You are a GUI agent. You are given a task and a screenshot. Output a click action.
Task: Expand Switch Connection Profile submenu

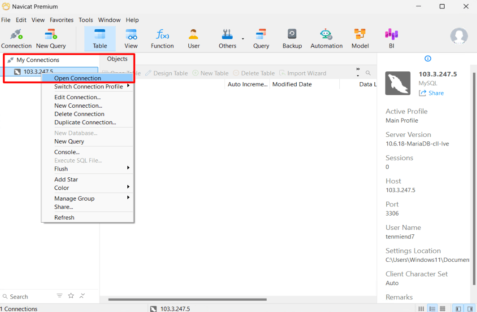pos(87,87)
